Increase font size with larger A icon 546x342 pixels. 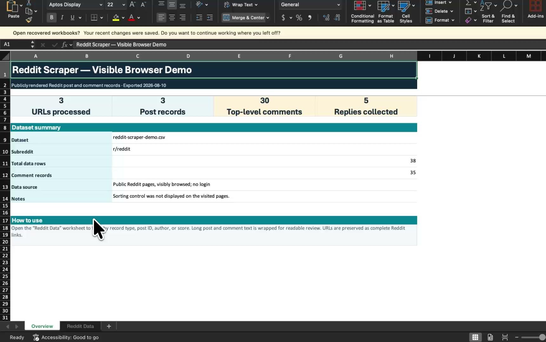(133, 4)
